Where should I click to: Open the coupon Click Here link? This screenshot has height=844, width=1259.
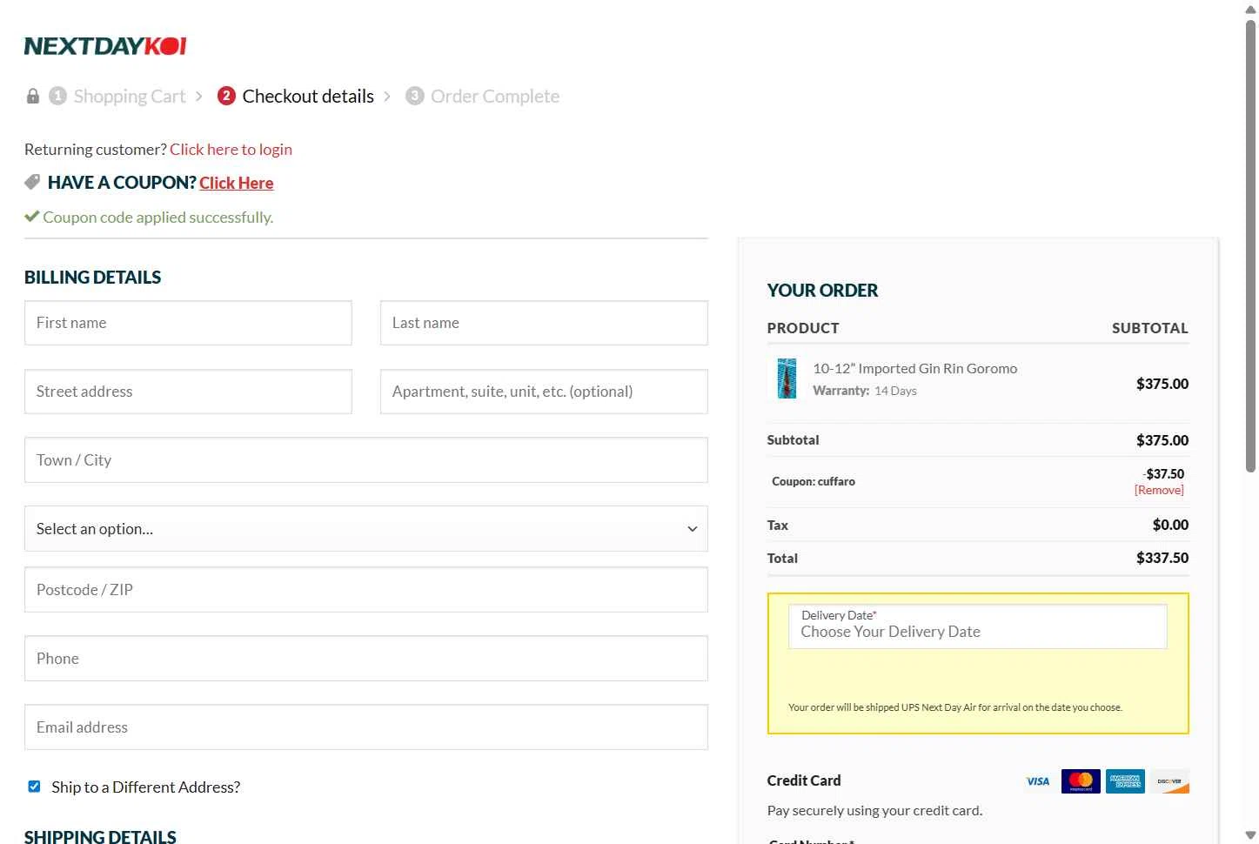coord(237,183)
